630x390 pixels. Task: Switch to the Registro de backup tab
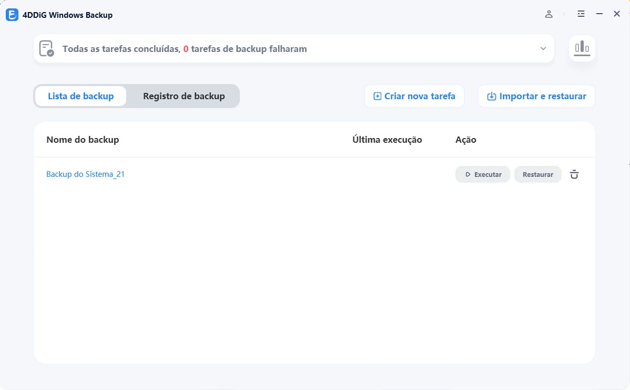click(184, 96)
